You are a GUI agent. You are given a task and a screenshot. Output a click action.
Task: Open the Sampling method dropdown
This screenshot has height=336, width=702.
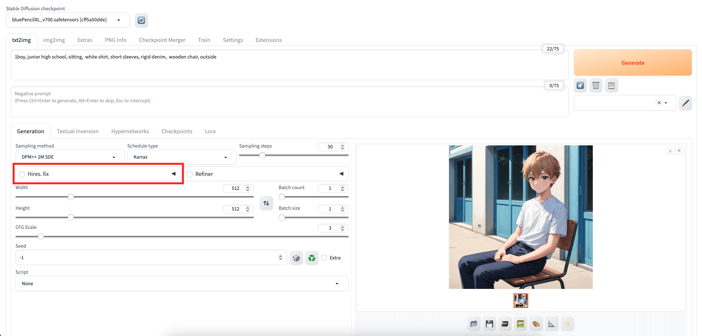[x=69, y=157]
